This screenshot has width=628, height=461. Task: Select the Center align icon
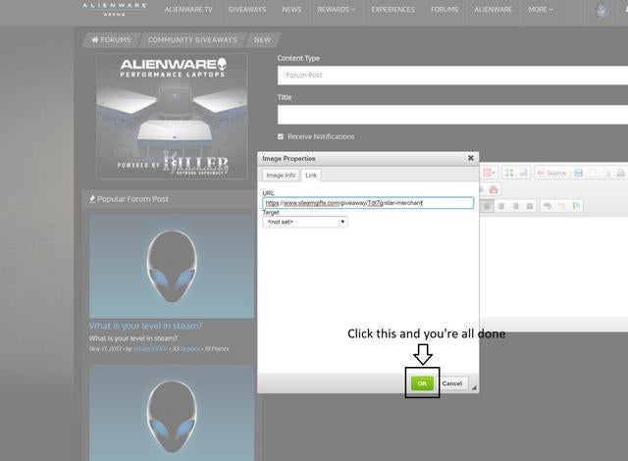[x=501, y=206]
